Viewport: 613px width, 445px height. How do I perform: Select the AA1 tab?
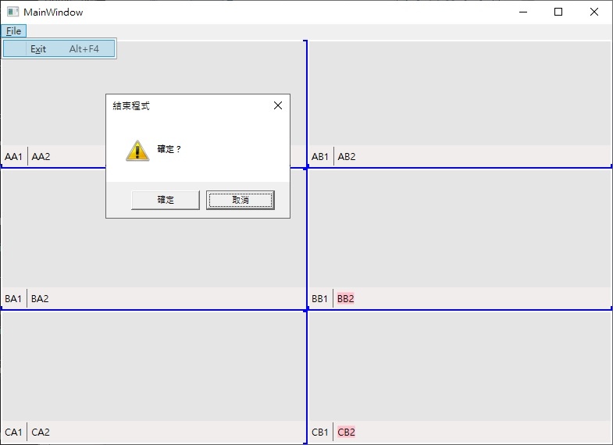[x=14, y=157]
